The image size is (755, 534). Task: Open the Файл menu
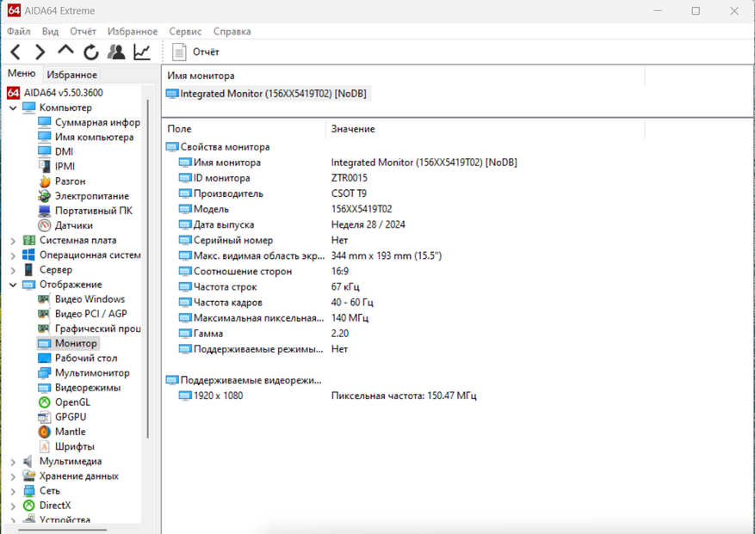(x=18, y=31)
